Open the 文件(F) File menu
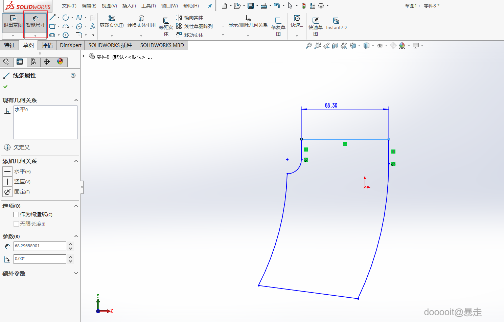This screenshot has height=322, width=504. click(69, 6)
